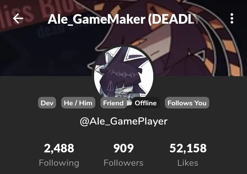Image resolution: width=247 pixels, height=174 pixels.
Task: Open the three-dot overflow menu
Action: point(232,19)
